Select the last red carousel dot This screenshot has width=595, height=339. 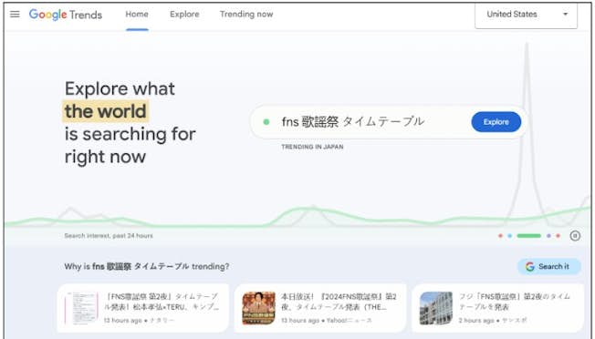pos(558,236)
